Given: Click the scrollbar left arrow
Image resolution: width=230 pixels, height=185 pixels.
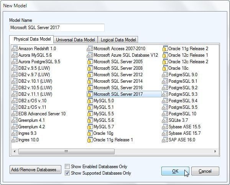Looking at the screenshot, I should 15,151.
